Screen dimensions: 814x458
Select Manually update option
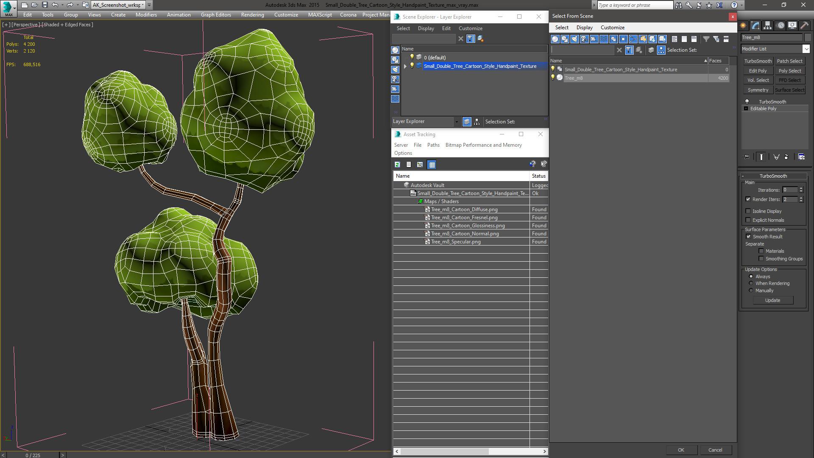click(x=751, y=290)
